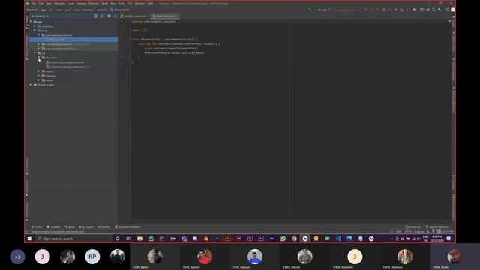Open the Profiler tool window
Image resolution: width=480 pixels, height=270 pixels.
[103, 226]
